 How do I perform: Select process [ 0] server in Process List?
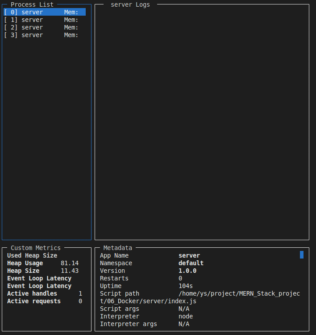pyautogui.click(x=45, y=12)
